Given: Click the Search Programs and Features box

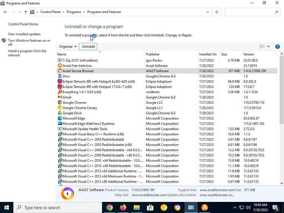Looking at the screenshot, I should coord(252,12).
